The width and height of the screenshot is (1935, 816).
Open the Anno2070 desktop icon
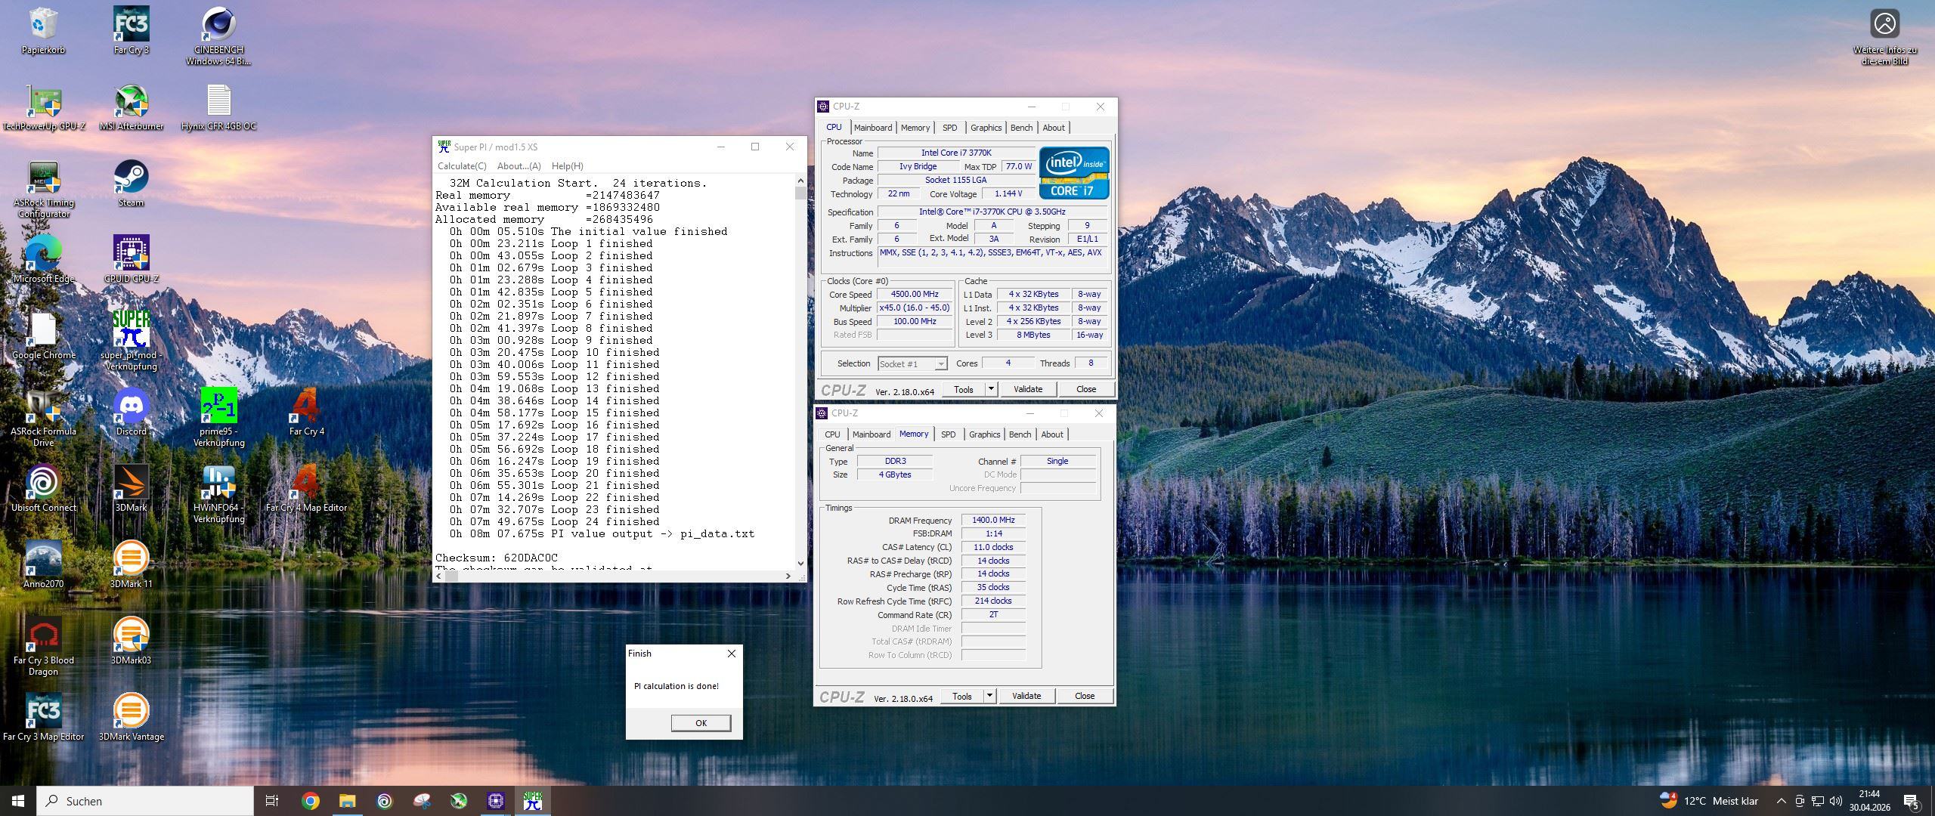point(43,565)
